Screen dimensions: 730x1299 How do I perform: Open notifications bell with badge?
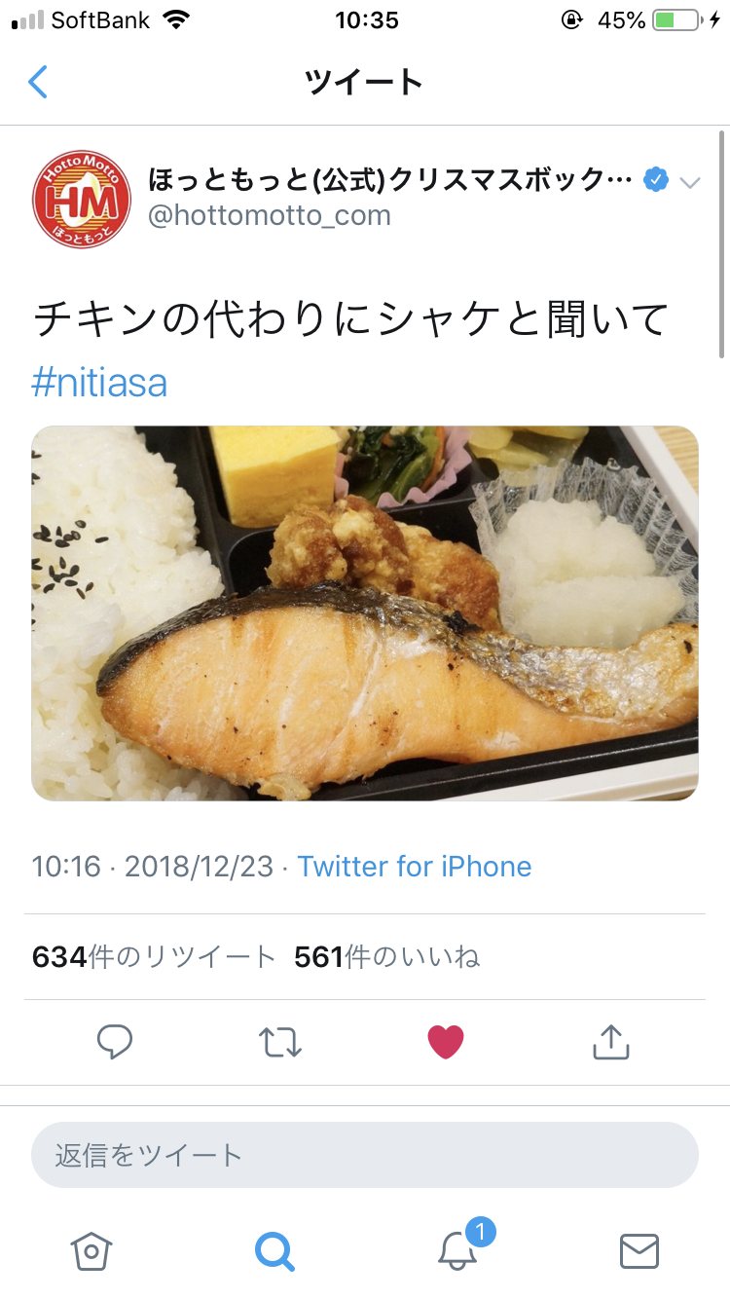[x=457, y=1250]
